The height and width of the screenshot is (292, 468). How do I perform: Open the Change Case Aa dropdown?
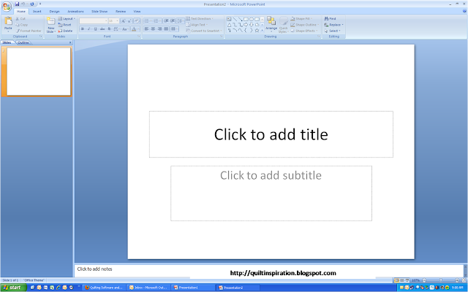[x=125, y=29]
